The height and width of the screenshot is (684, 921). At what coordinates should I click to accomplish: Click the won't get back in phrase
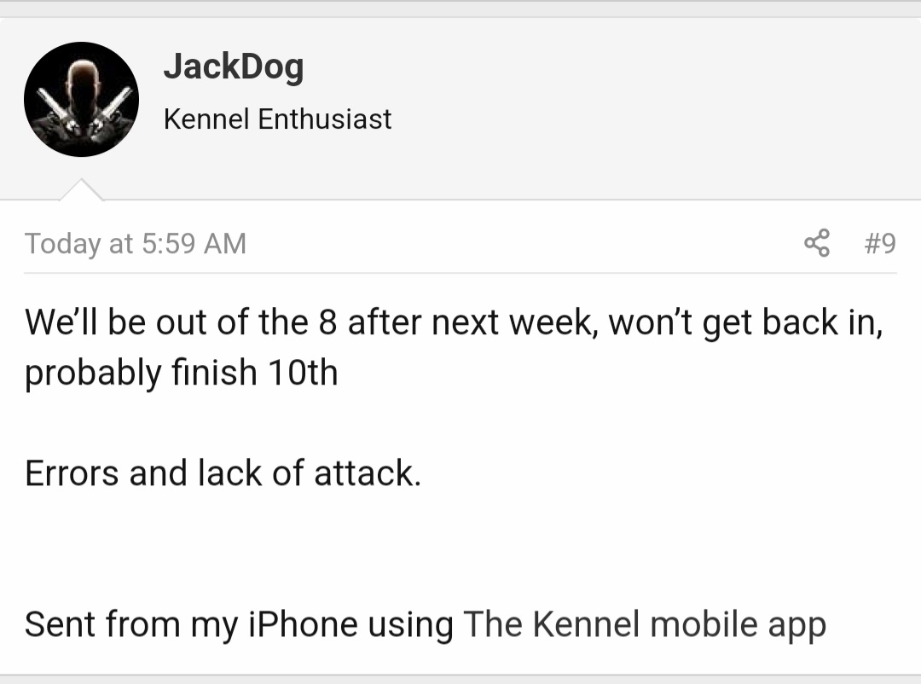[745, 322]
